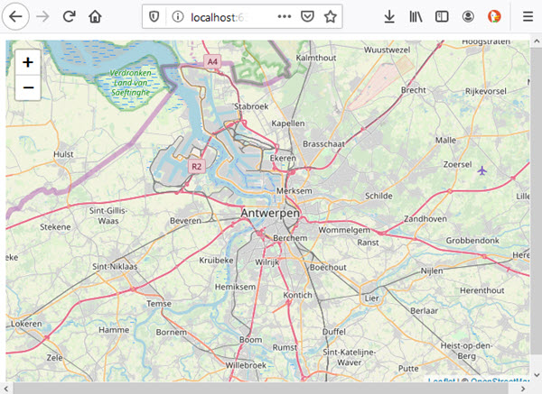Click the Heist-op-den-Berg label

[x=466, y=351]
